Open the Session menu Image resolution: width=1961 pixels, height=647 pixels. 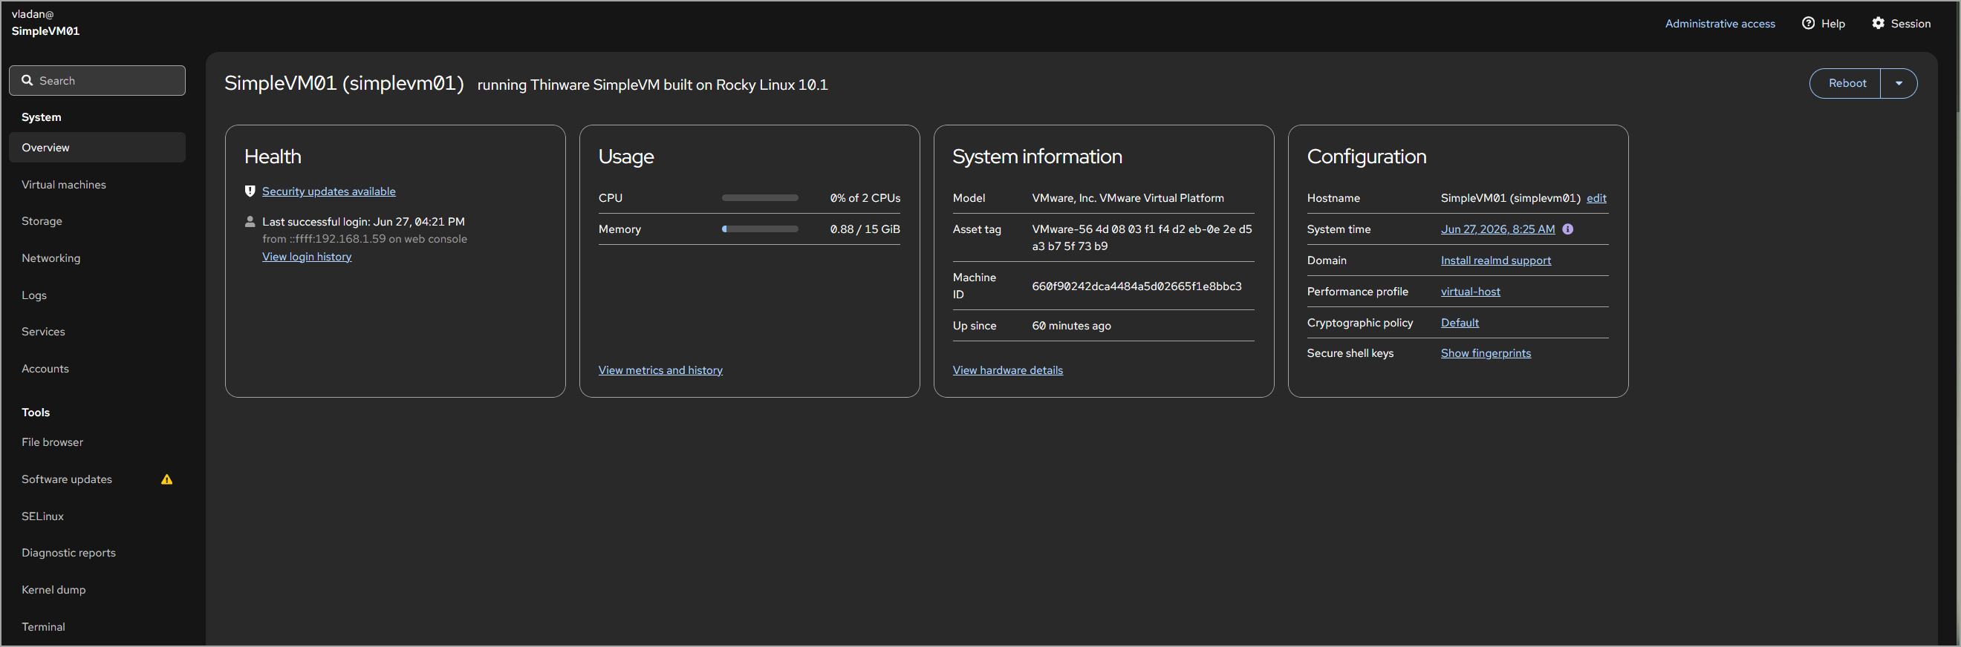pyautogui.click(x=1901, y=24)
